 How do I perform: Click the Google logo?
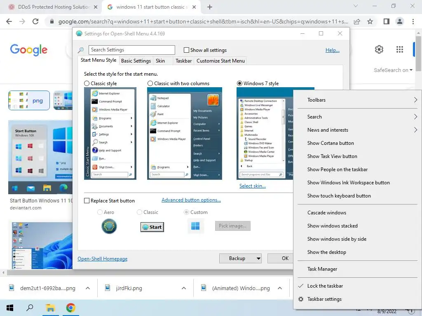click(x=29, y=50)
